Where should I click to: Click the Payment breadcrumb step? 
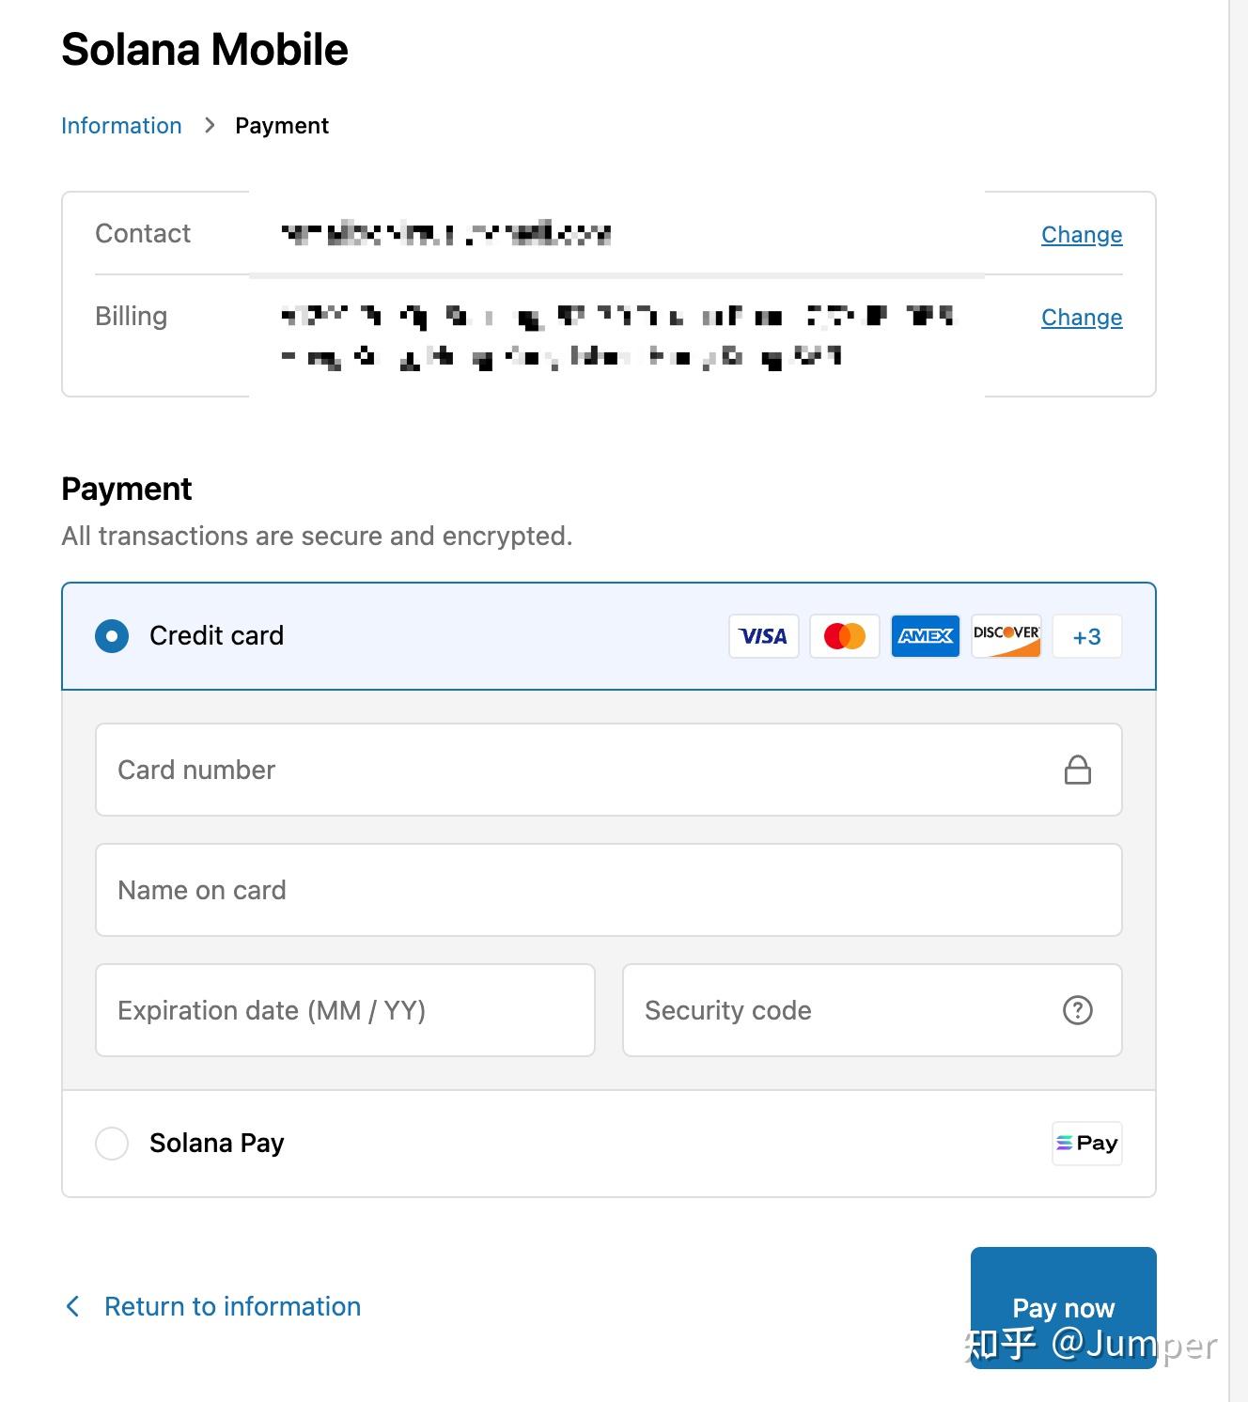coord(282,126)
